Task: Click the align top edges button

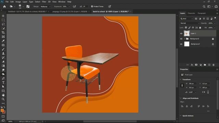Action: click(x=199, y=106)
